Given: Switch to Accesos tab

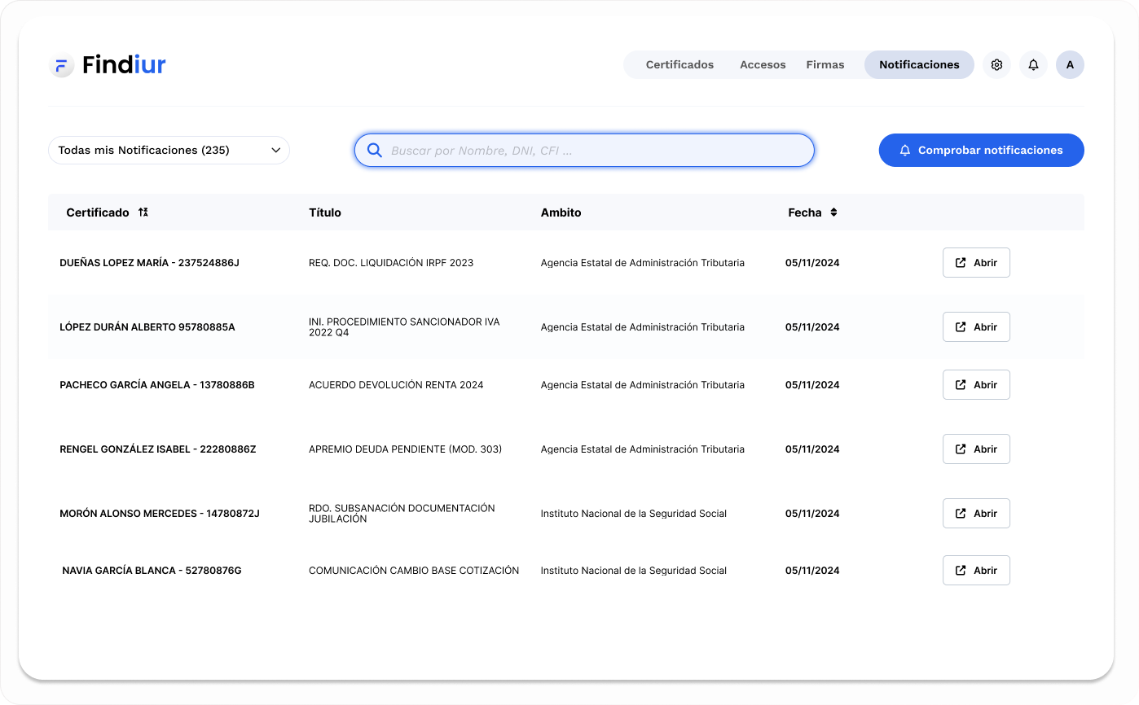Looking at the screenshot, I should (763, 65).
